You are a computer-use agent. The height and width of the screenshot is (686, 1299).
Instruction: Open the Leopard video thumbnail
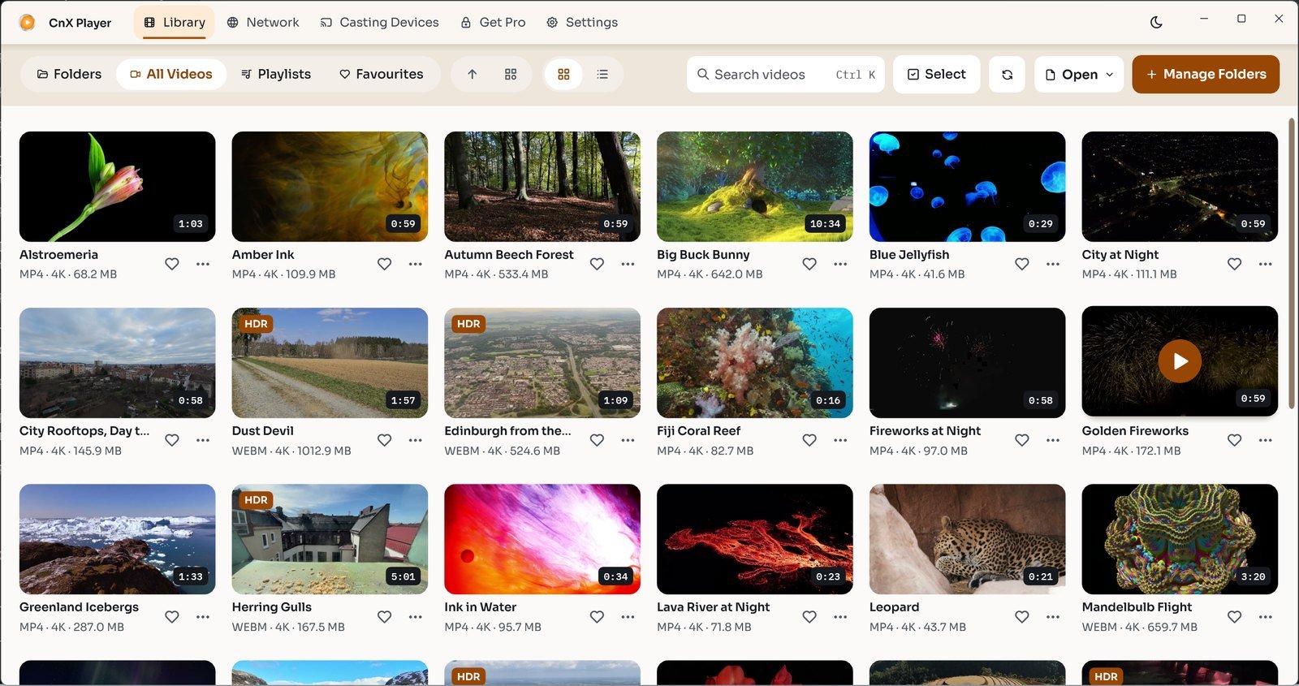tap(968, 539)
